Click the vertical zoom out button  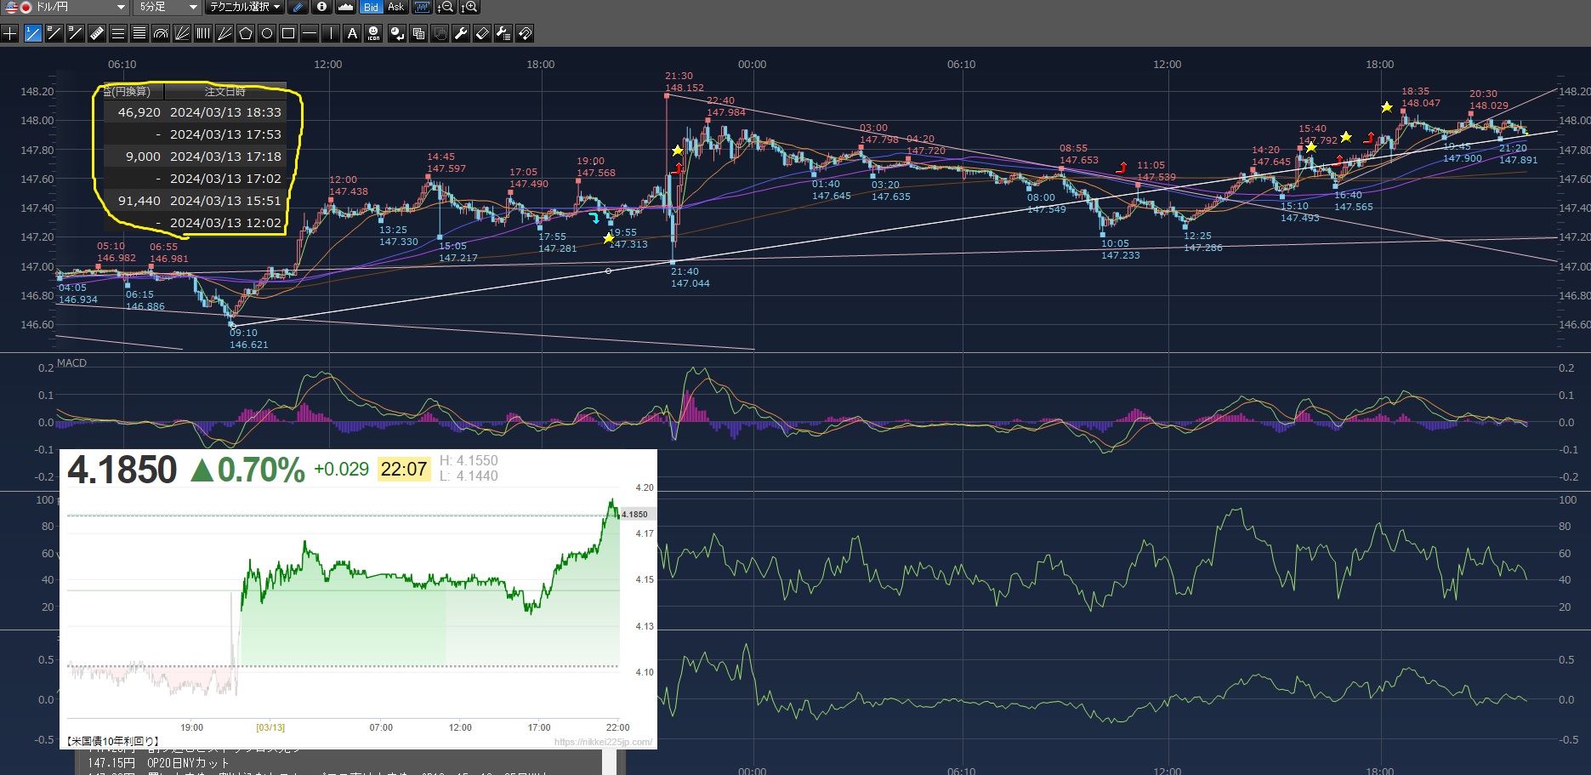point(445,7)
